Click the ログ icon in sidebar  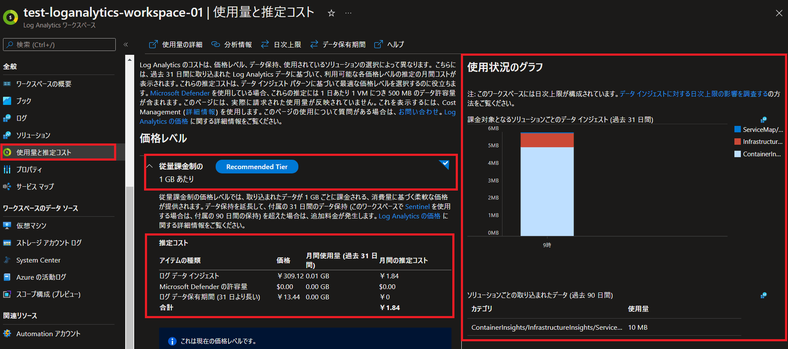pyautogui.click(x=7, y=118)
